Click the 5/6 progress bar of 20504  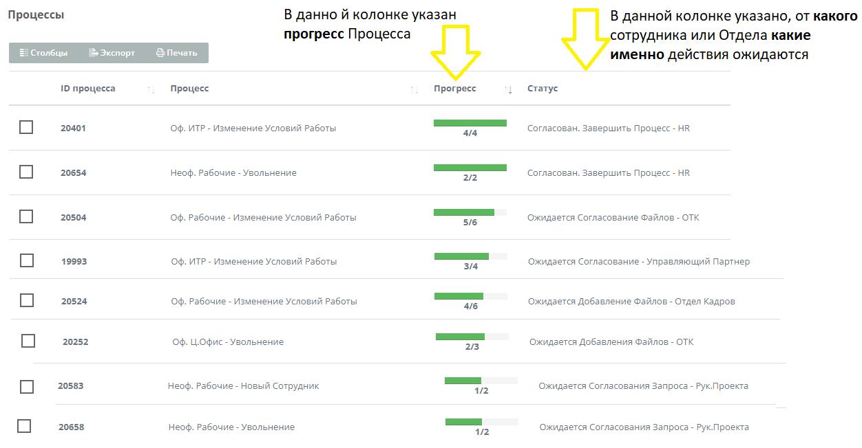[x=470, y=212]
